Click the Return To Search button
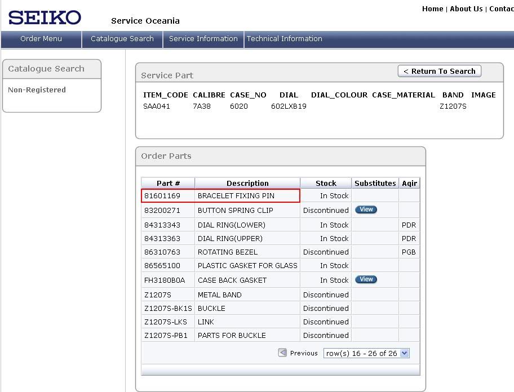Screen dimensions: 514x392 (x=439, y=71)
